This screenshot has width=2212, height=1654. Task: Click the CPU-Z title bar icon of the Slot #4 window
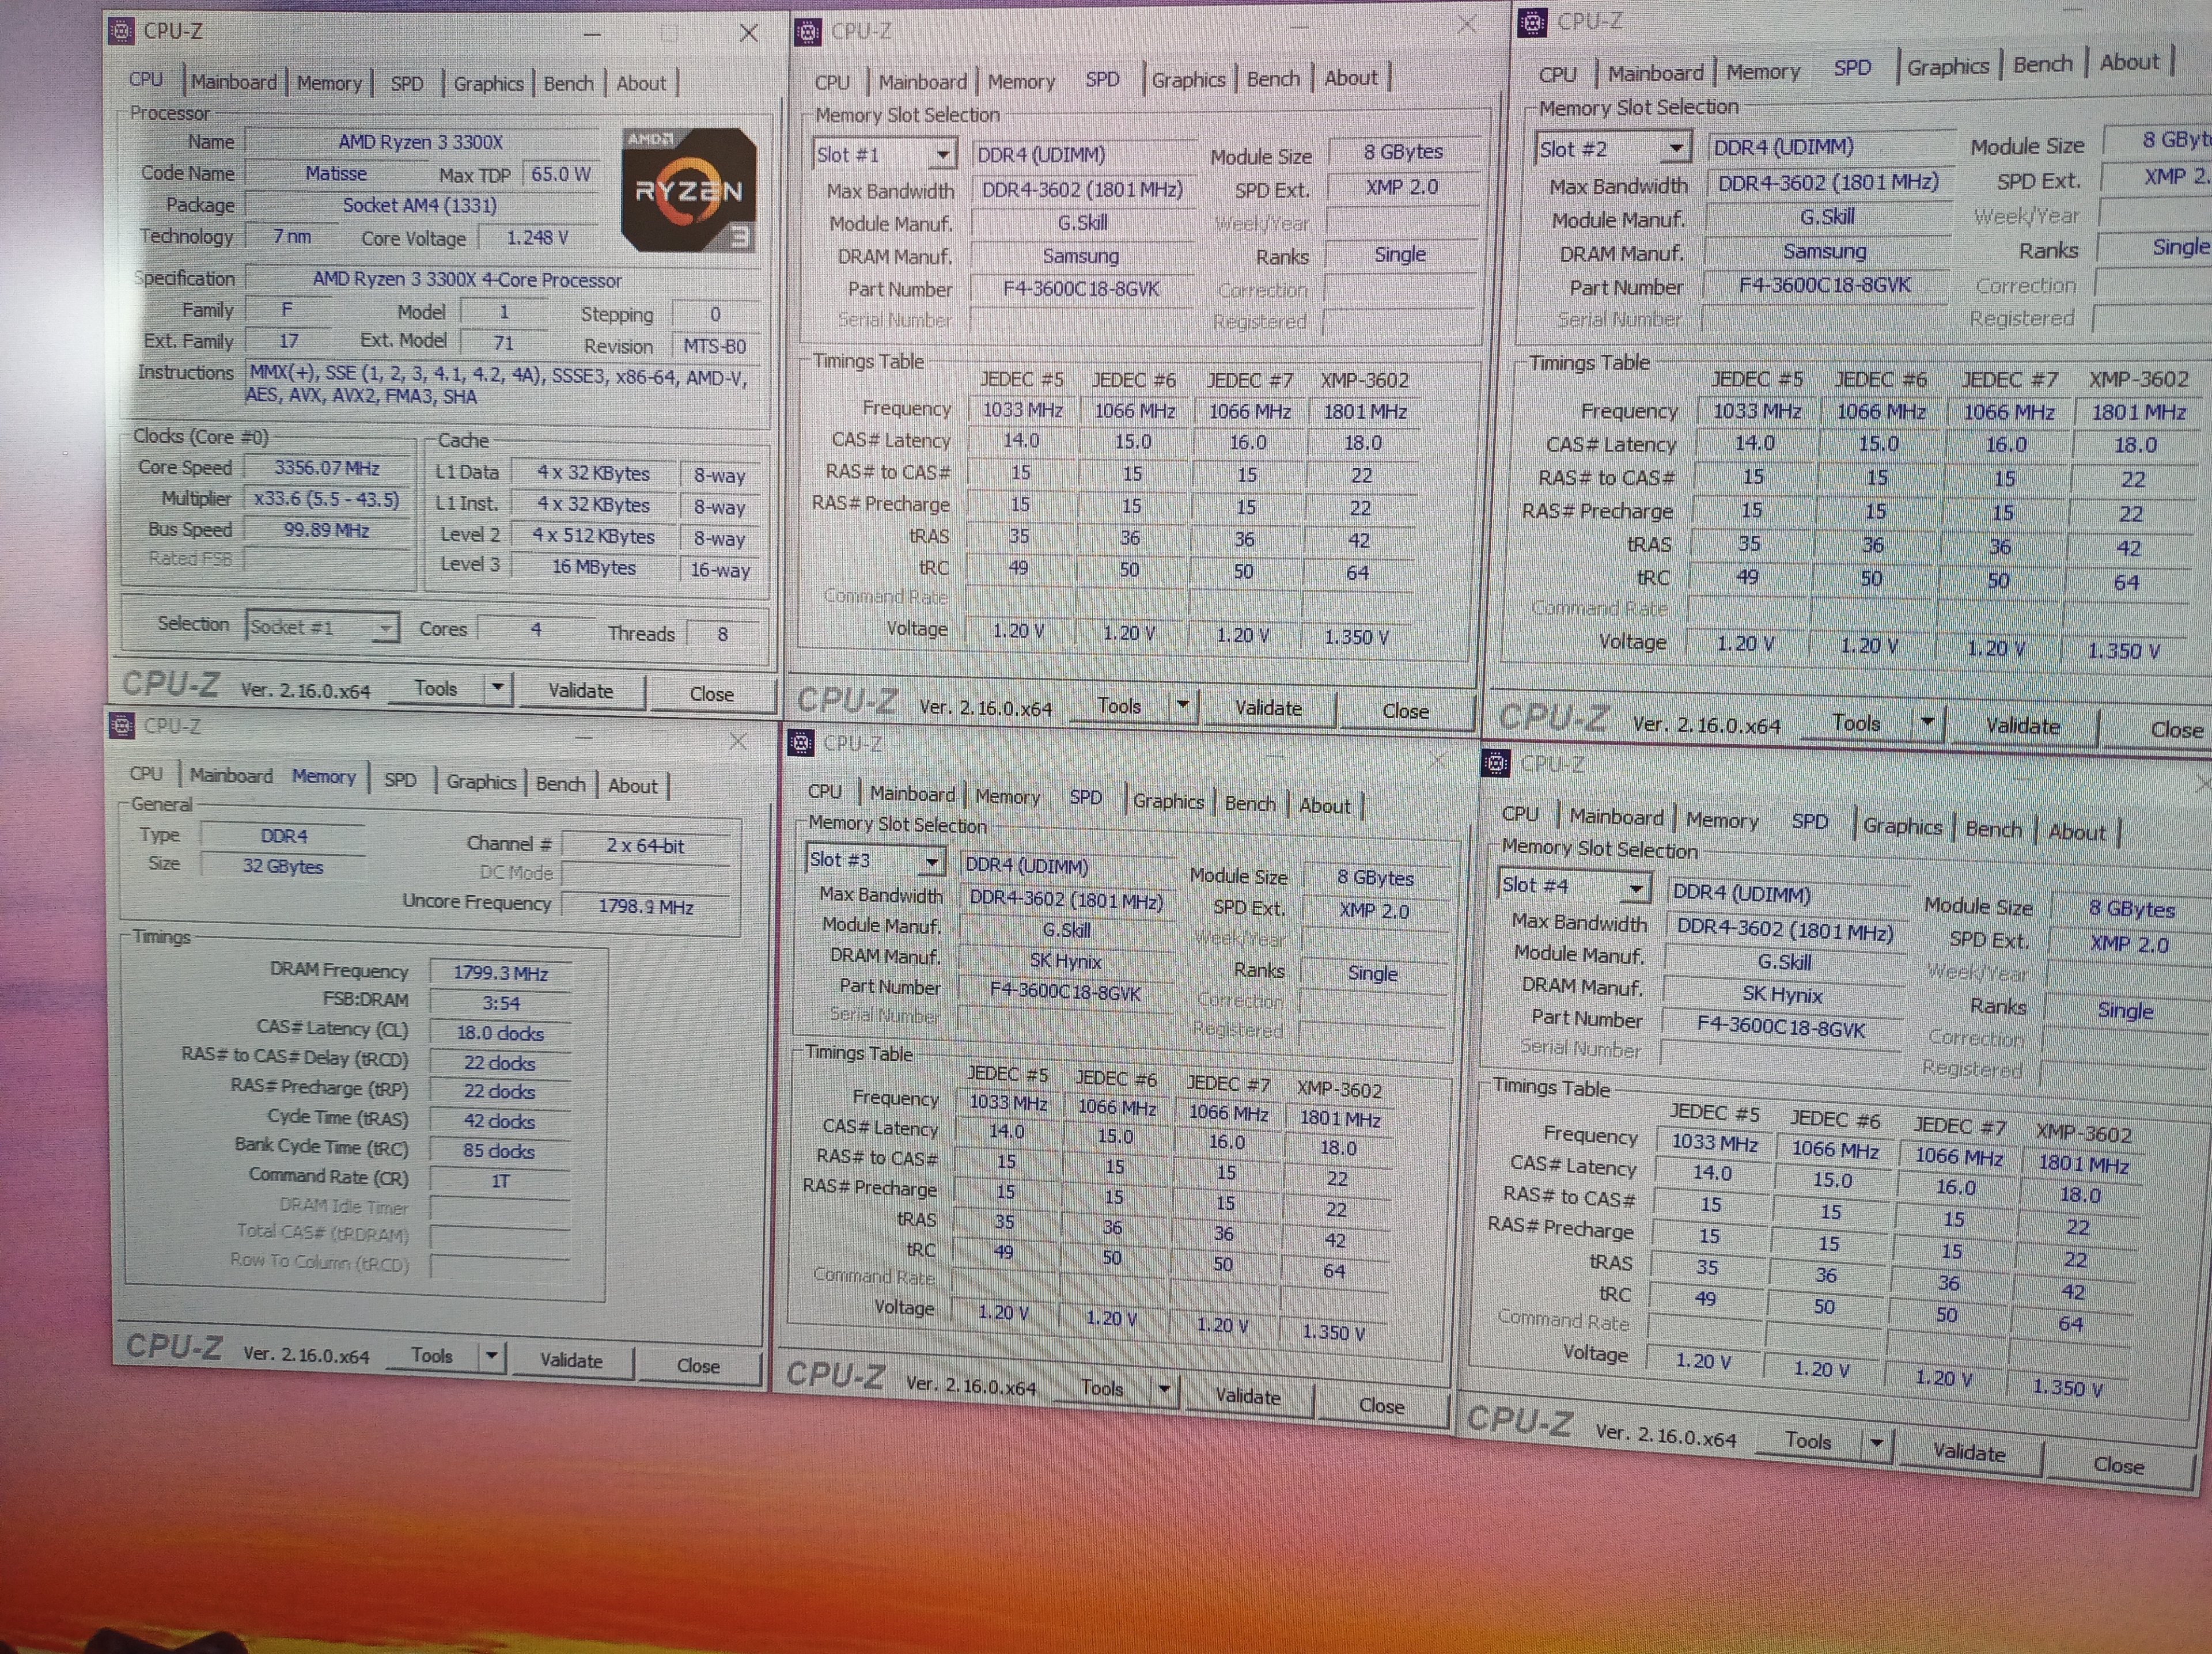pos(1495,764)
